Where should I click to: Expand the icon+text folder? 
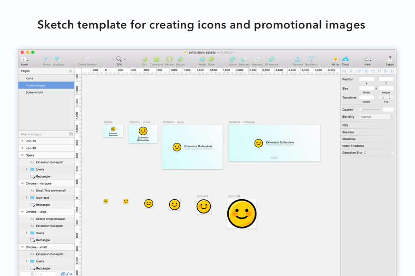pos(26,197)
